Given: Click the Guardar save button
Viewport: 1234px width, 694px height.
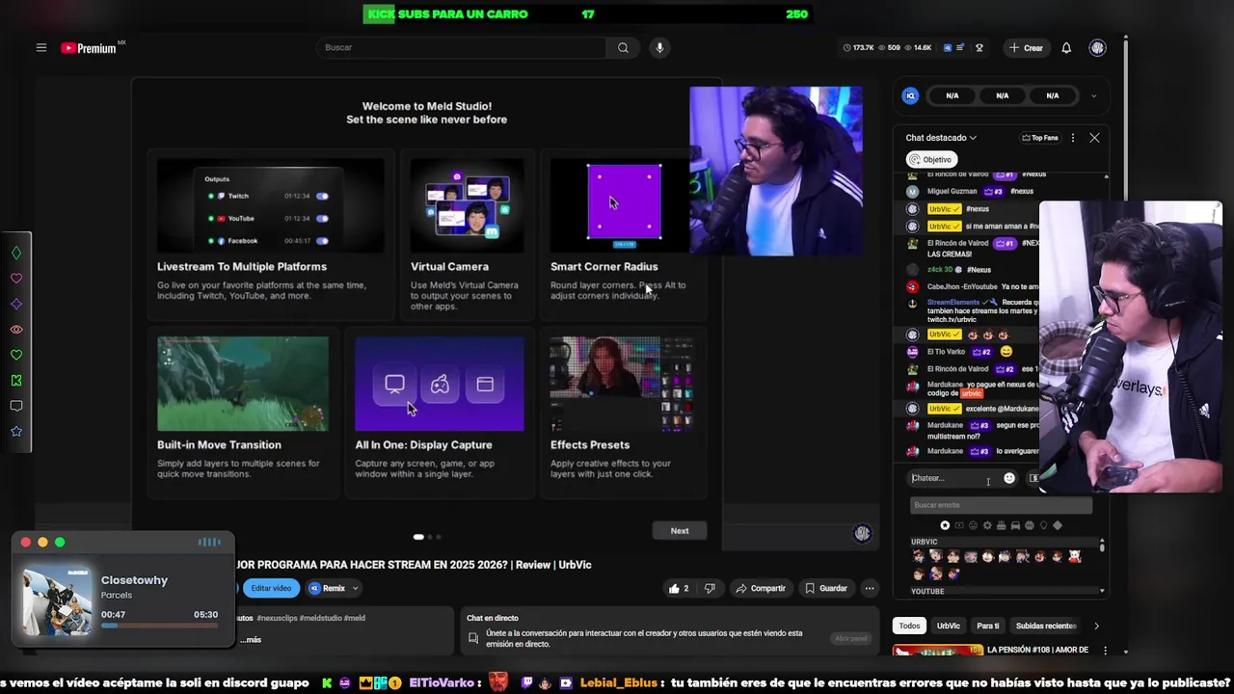Looking at the screenshot, I should coord(826,588).
